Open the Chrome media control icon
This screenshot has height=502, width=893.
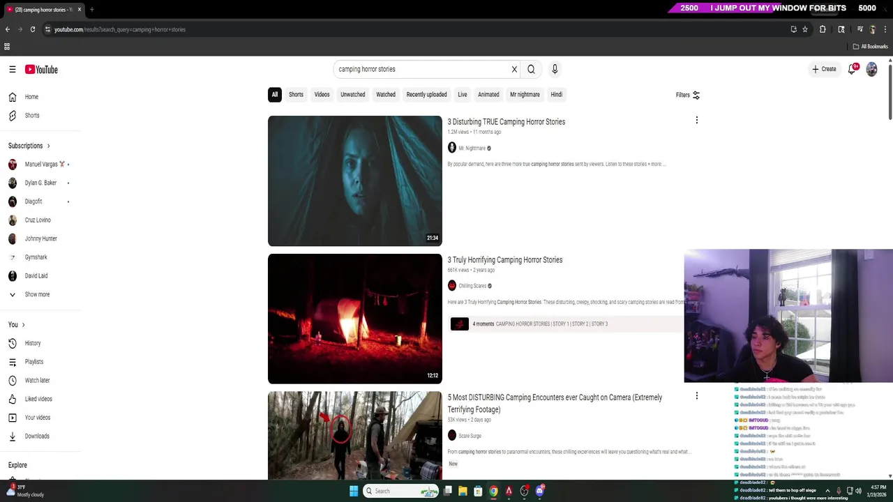click(x=860, y=29)
